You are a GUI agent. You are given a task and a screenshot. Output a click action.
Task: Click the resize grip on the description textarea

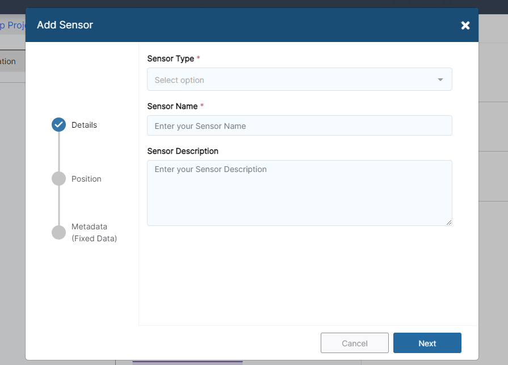point(449,223)
